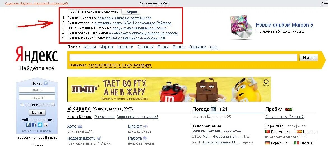Screen dimensions: 328x146
Task: Open the Карты search tab
Action: tap(90, 47)
